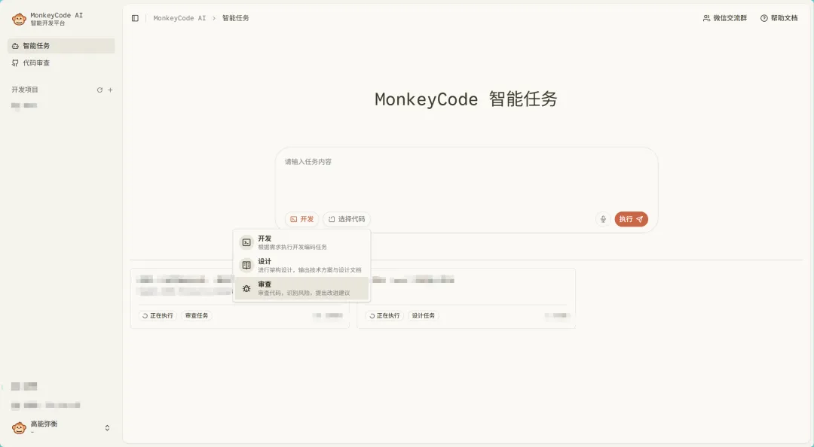Screen dimensions: 814x447
Task: Click the 代码审查 sidebar icon
Action: (x=15, y=62)
